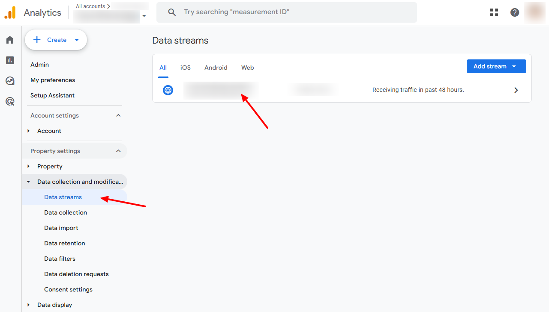Open the Google apps grid icon
549x312 pixels.
point(494,12)
